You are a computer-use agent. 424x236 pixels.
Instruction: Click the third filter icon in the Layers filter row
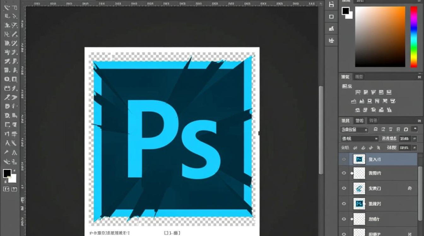click(391, 129)
